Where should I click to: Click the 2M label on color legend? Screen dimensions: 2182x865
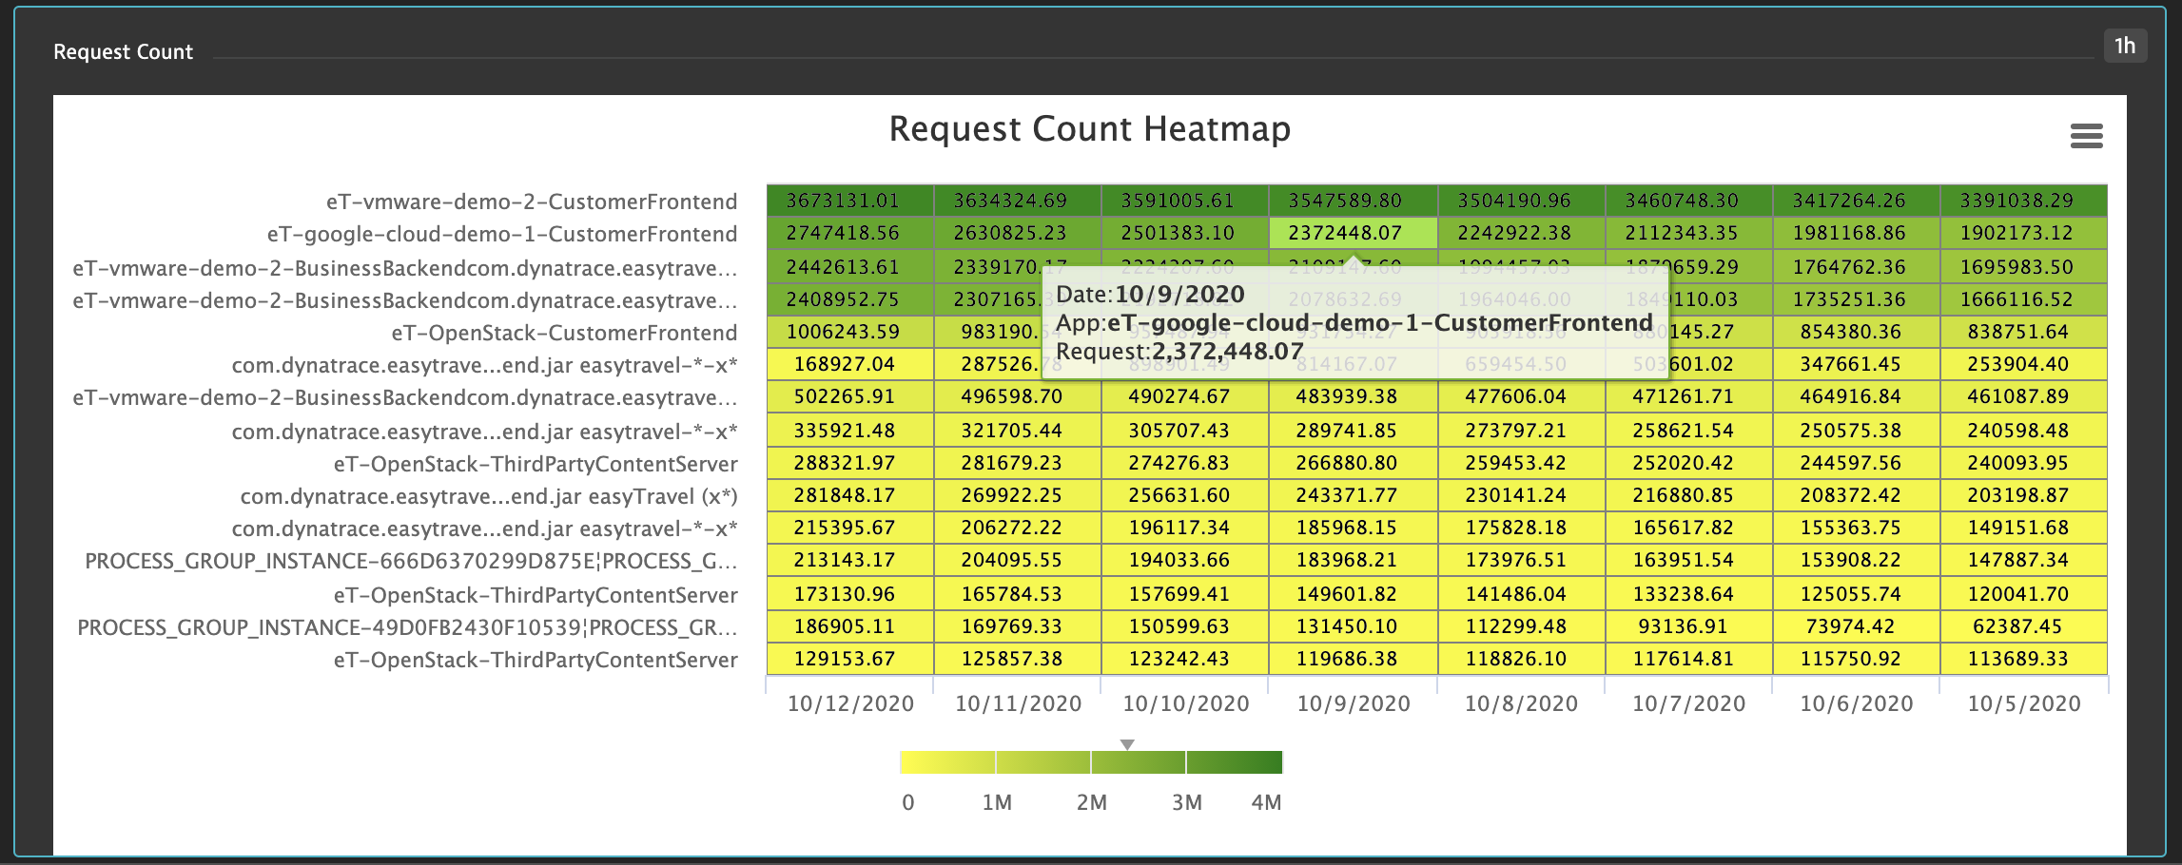click(x=1092, y=802)
